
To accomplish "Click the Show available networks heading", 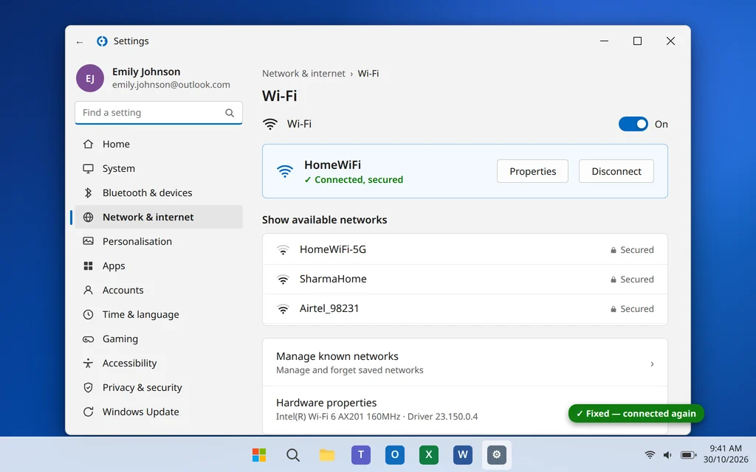I will (325, 220).
